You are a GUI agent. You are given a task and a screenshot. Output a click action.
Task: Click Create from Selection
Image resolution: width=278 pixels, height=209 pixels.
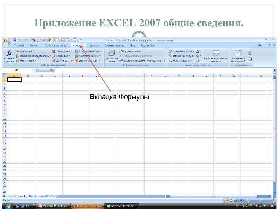142,61
